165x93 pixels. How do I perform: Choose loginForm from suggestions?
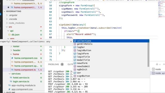pos(110,53)
